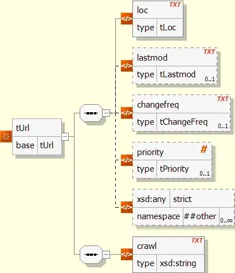Select the tLoc type cell
Viewport: 235px width, 273px height.
click(170, 27)
